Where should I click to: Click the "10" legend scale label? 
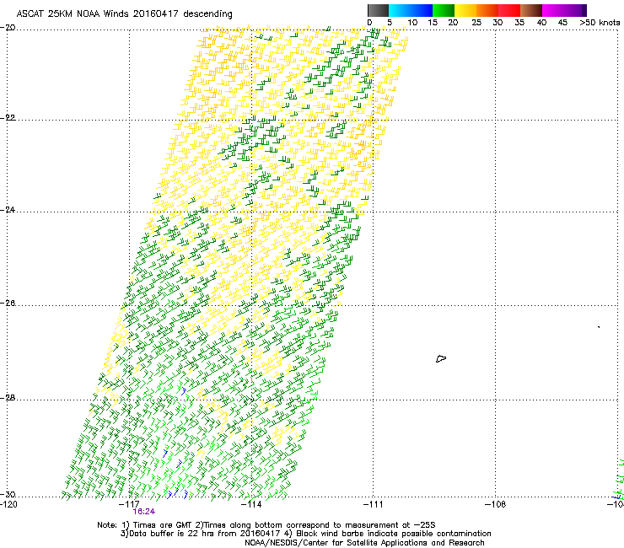click(x=412, y=22)
